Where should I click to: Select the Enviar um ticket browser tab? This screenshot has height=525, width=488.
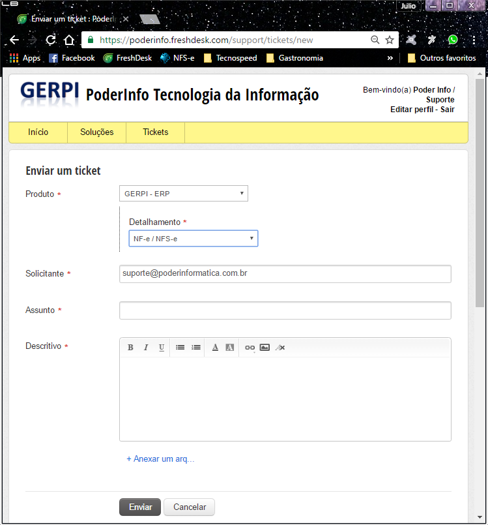72,19
